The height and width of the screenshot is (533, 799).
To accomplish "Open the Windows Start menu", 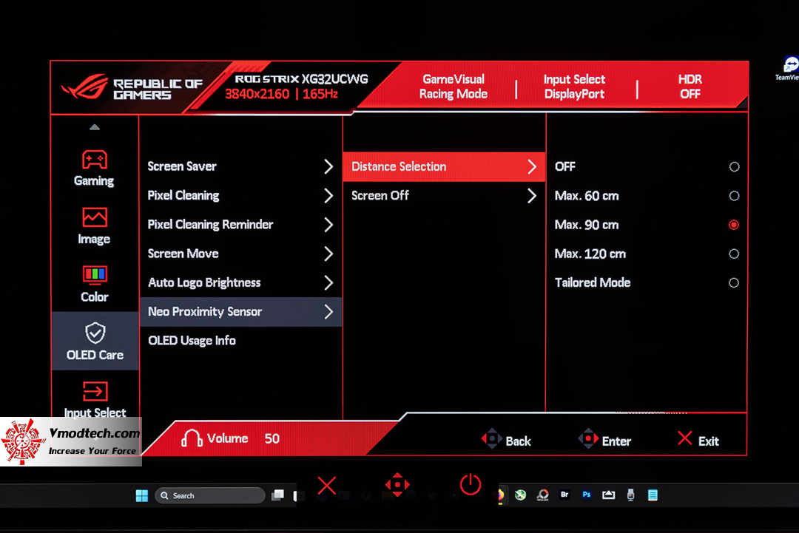I will pyautogui.click(x=141, y=495).
